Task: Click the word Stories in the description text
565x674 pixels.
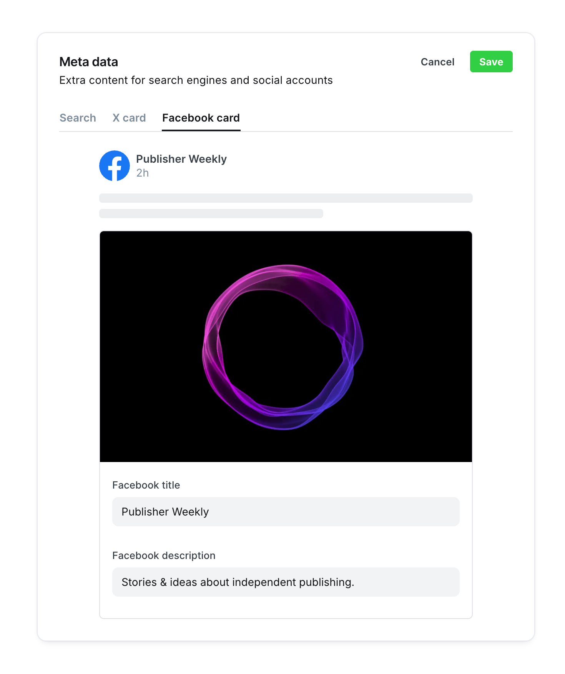Action: (x=139, y=582)
